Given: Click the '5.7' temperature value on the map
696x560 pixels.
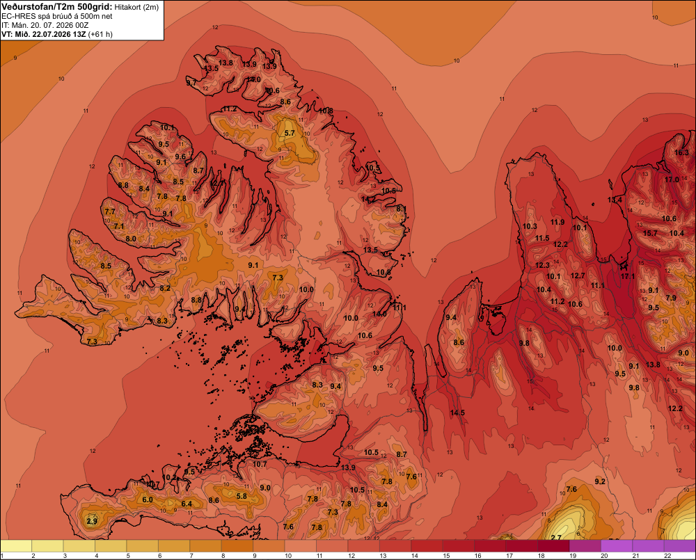Looking at the screenshot, I should [290, 133].
